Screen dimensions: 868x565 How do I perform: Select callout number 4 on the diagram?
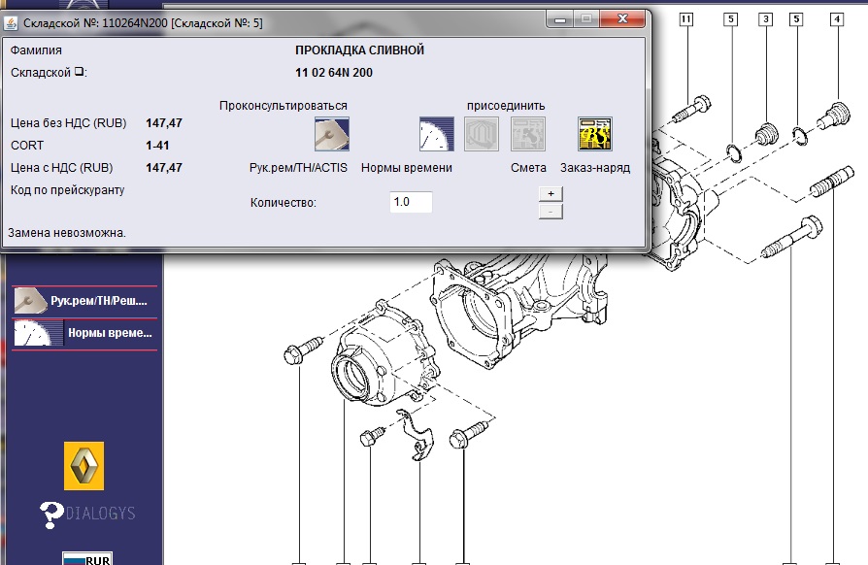(835, 18)
